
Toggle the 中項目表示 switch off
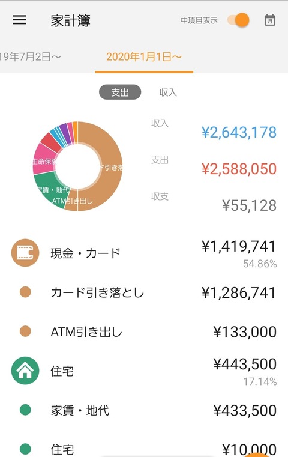[x=239, y=20]
